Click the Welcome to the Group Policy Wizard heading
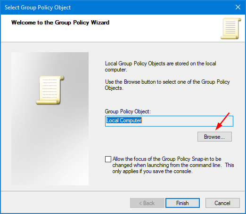Viewport: 246px width, 214px height. point(60,23)
